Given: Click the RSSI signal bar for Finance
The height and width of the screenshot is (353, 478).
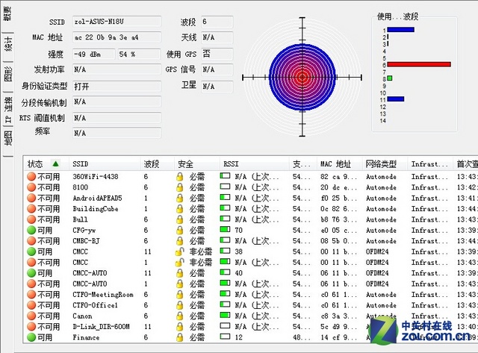Looking at the screenshot, I should click(x=225, y=338).
